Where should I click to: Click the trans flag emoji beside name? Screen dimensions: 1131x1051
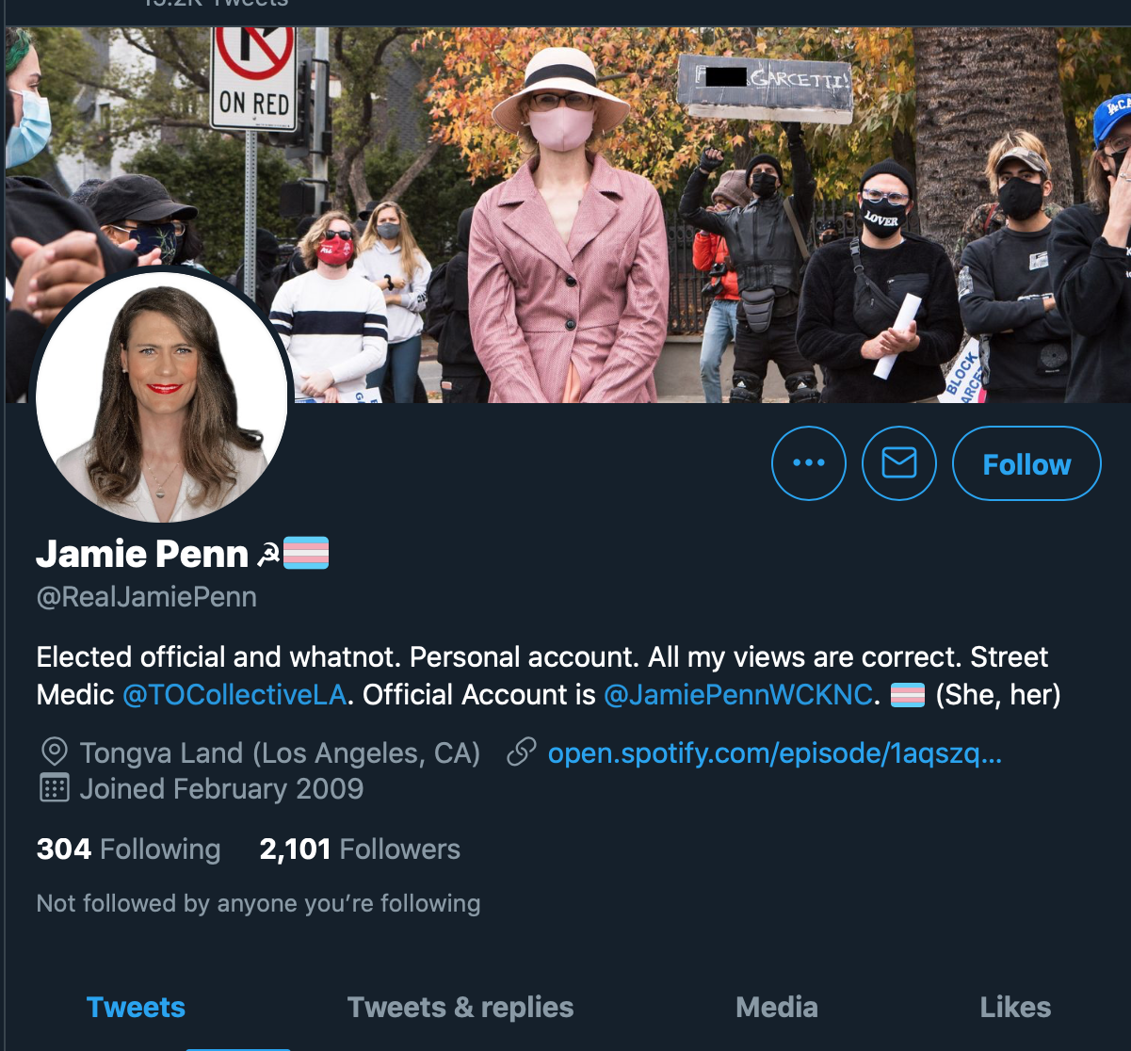[x=306, y=553]
